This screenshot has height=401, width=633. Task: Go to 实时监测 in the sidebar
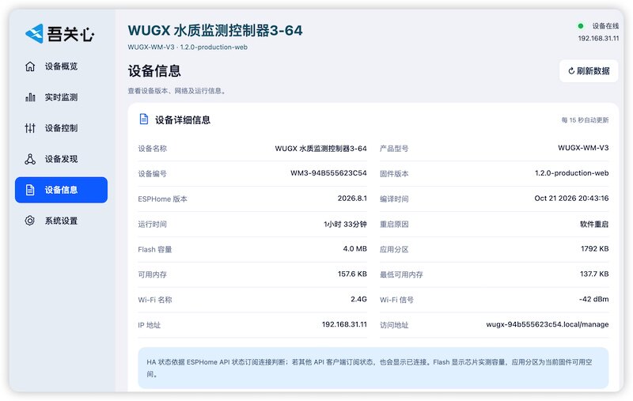pos(62,97)
